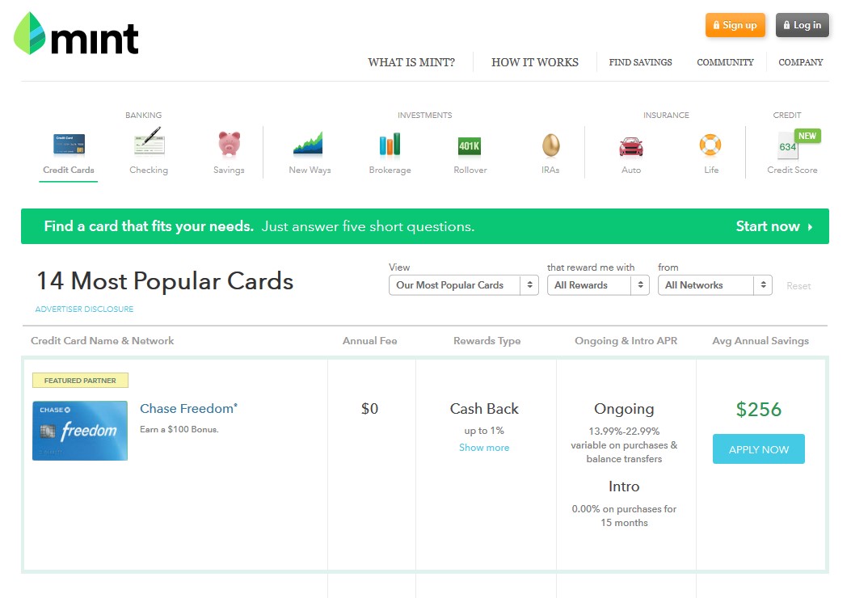Open the Credit Score icon
The height and width of the screenshot is (598, 851).
(788, 146)
